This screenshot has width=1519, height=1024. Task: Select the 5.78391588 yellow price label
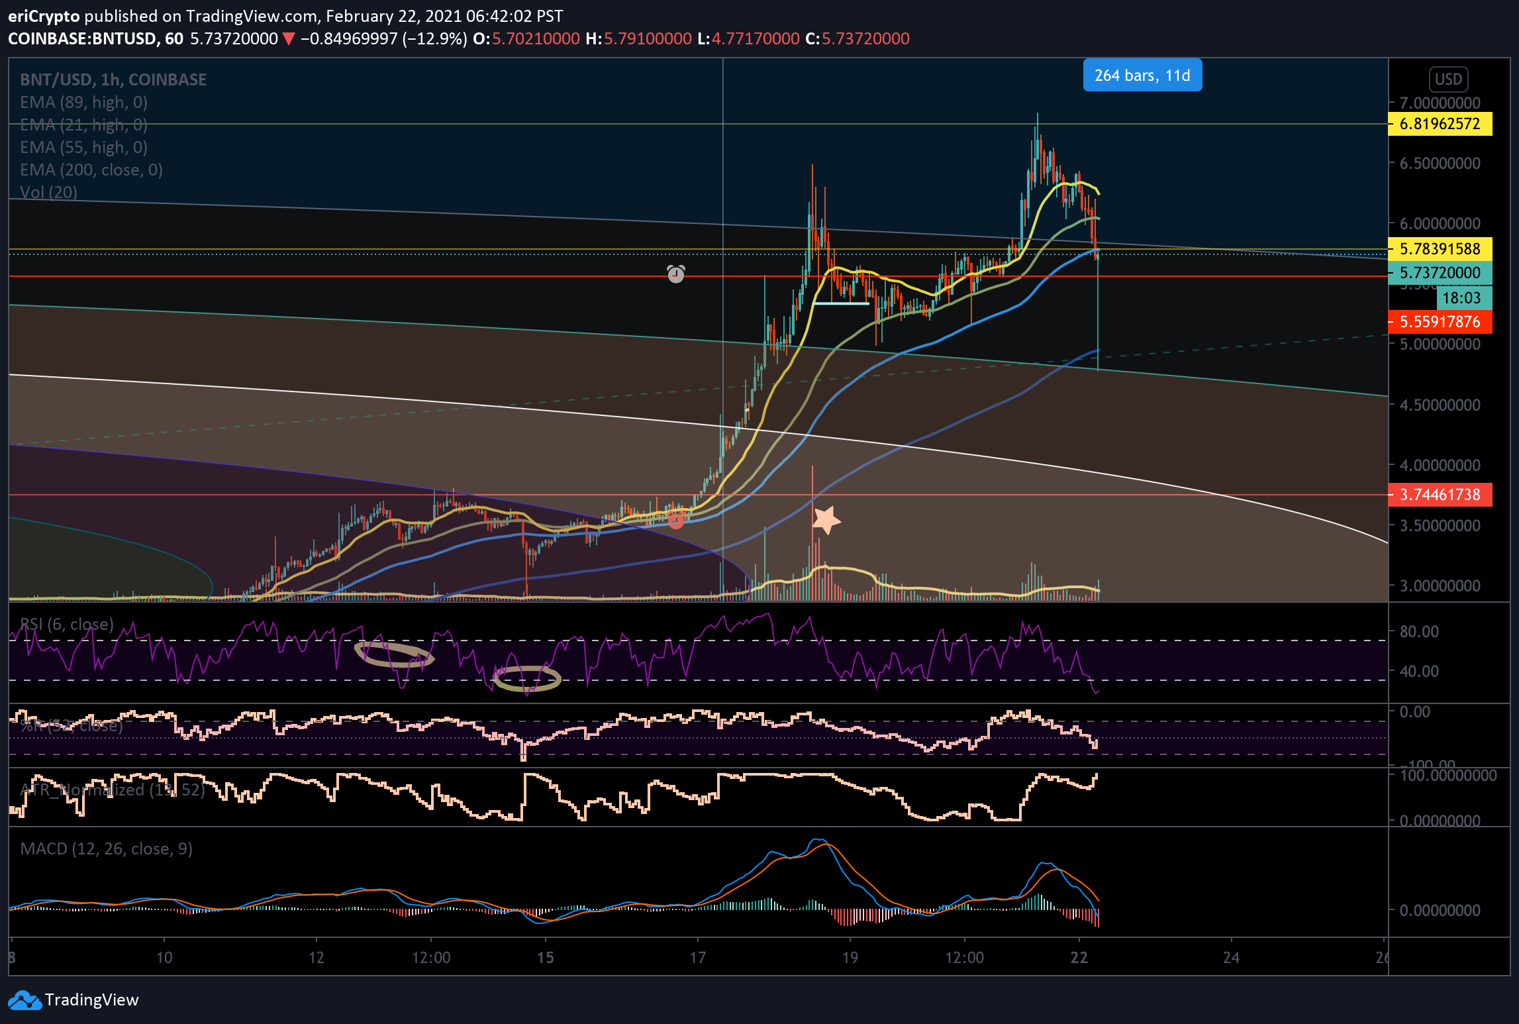1440,249
